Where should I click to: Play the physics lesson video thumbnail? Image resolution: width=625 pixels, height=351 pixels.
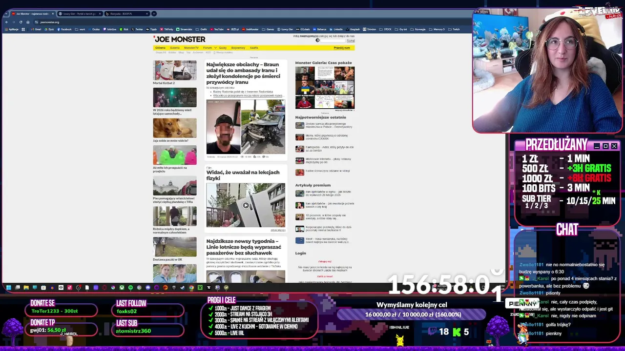[x=246, y=205]
